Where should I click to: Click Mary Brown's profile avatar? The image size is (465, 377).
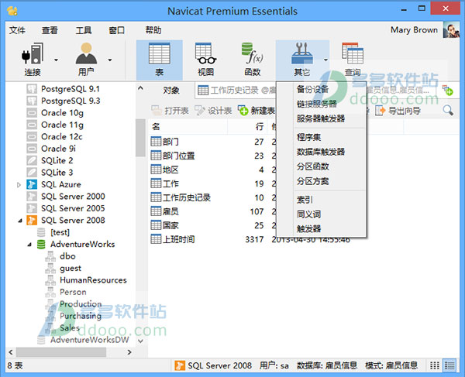451,30
